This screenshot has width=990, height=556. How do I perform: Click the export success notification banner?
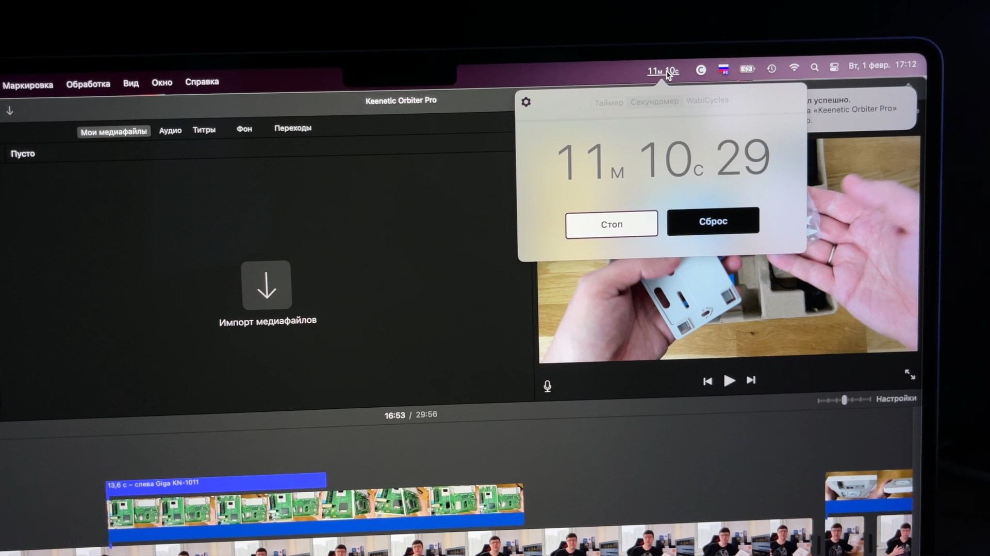861,109
